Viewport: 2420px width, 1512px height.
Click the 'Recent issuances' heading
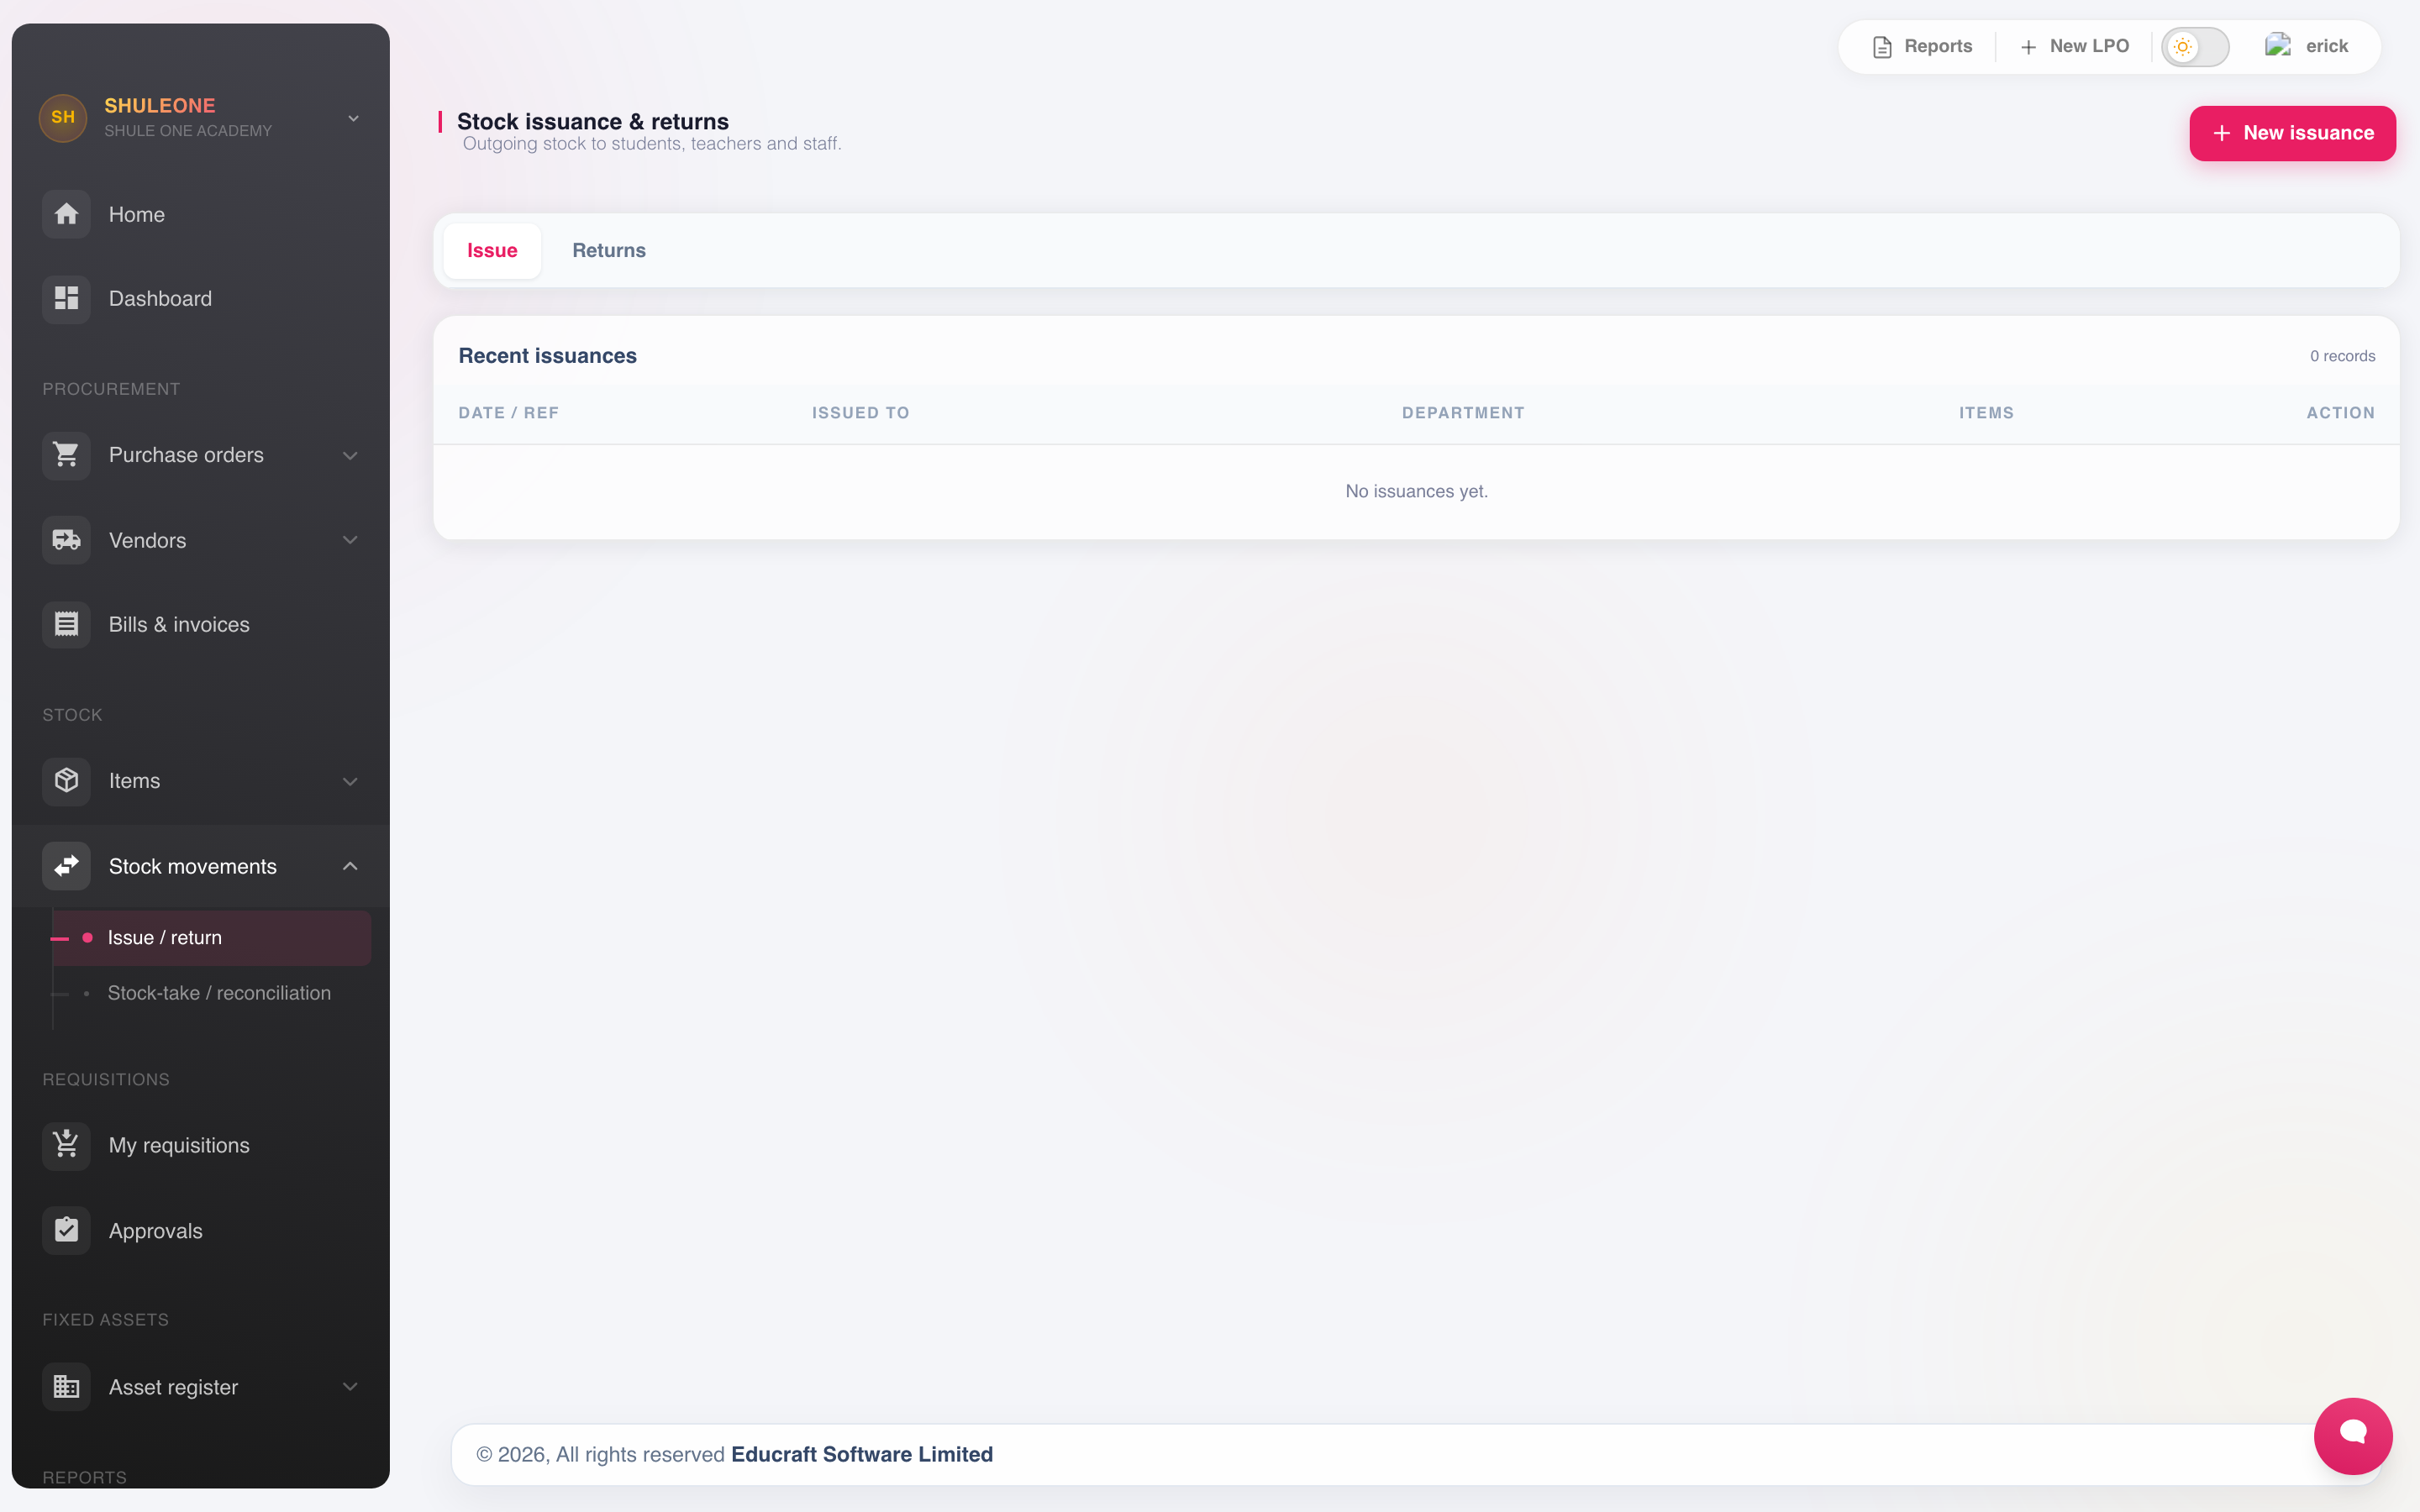(x=548, y=356)
